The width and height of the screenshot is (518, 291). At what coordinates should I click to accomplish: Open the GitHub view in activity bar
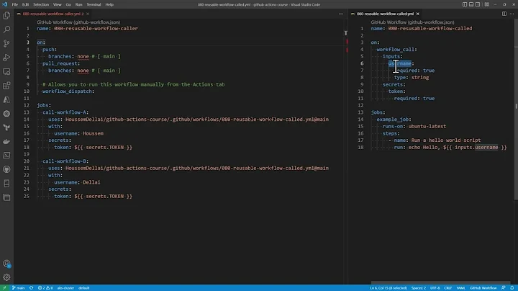click(x=6, y=169)
